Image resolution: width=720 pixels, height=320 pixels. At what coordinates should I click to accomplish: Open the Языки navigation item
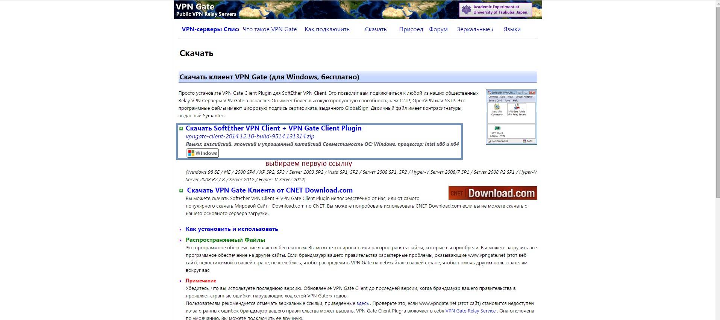click(512, 29)
